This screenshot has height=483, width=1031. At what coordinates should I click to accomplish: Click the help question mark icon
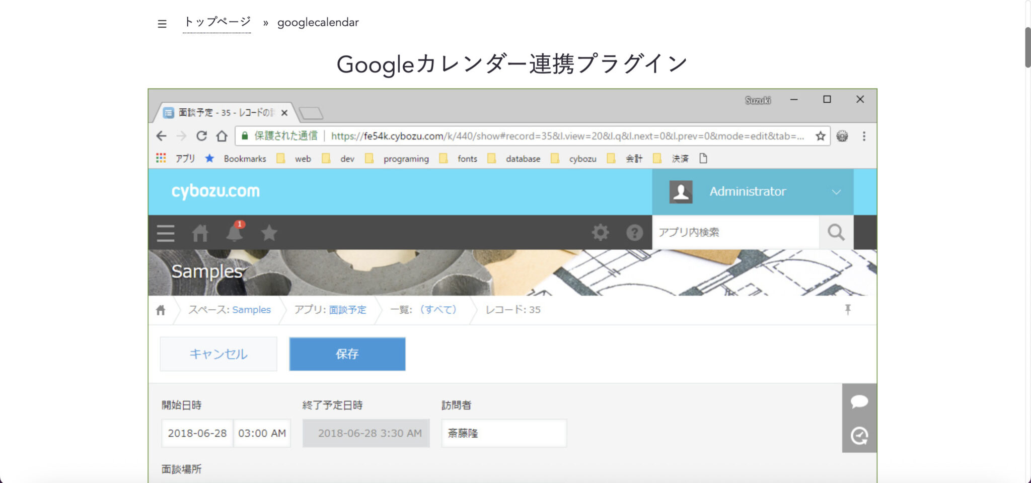click(x=634, y=233)
